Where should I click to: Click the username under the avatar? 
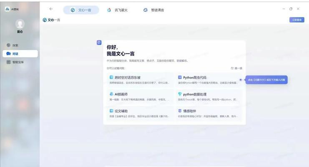coord(20,32)
